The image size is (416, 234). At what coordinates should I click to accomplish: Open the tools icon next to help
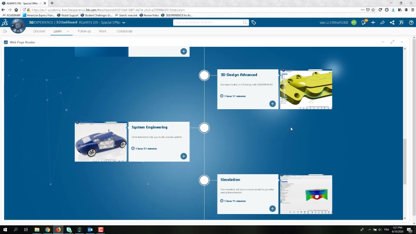401,23
